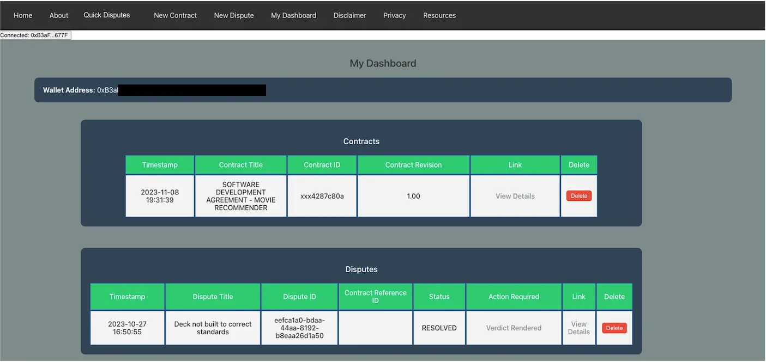Screen dimensions: 766x362
Task: Open the Disclaimer page
Action: pyautogui.click(x=349, y=15)
